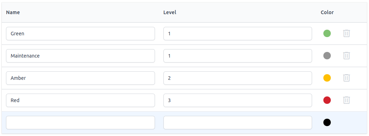The height and width of the screenshot is (136, 369).
Task: Click the empty Level field in new row
Action: click(x=238, y=123)
